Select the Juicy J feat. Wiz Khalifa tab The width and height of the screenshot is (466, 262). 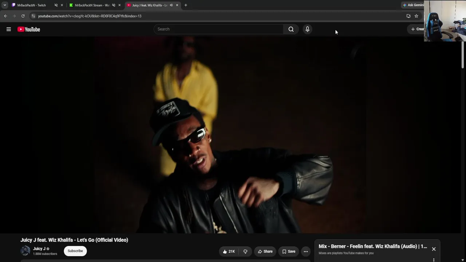coord(150,5)
